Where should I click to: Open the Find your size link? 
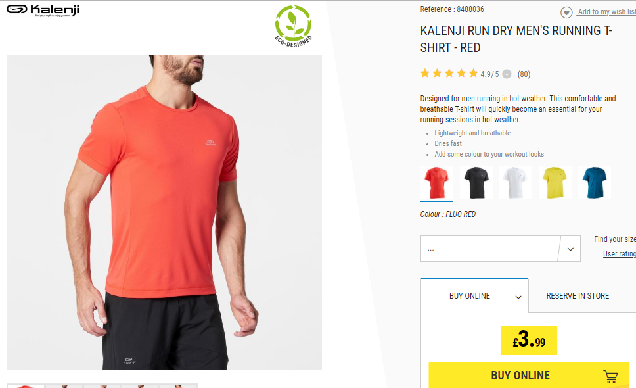(x=615, y=239)
